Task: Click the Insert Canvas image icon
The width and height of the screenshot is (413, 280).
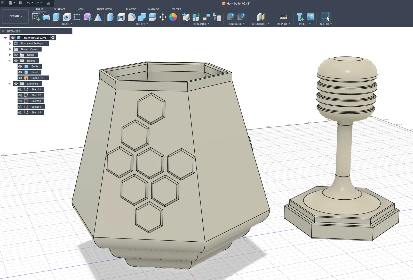Action: (310, 17)
